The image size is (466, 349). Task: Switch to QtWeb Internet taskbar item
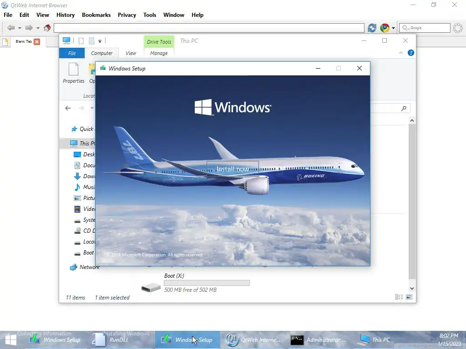point(253,340)
